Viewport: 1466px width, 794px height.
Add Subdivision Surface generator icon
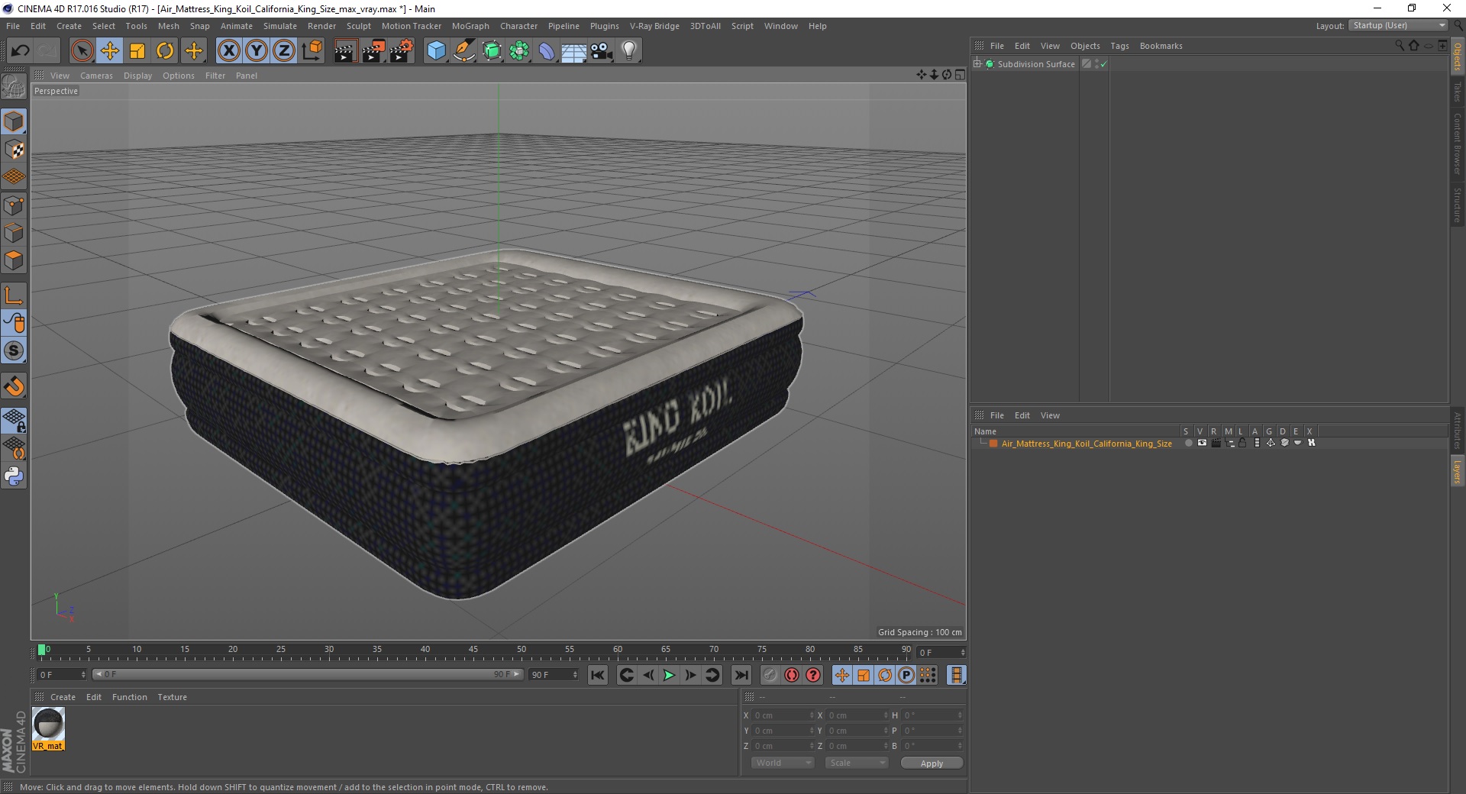coord(492,51)
